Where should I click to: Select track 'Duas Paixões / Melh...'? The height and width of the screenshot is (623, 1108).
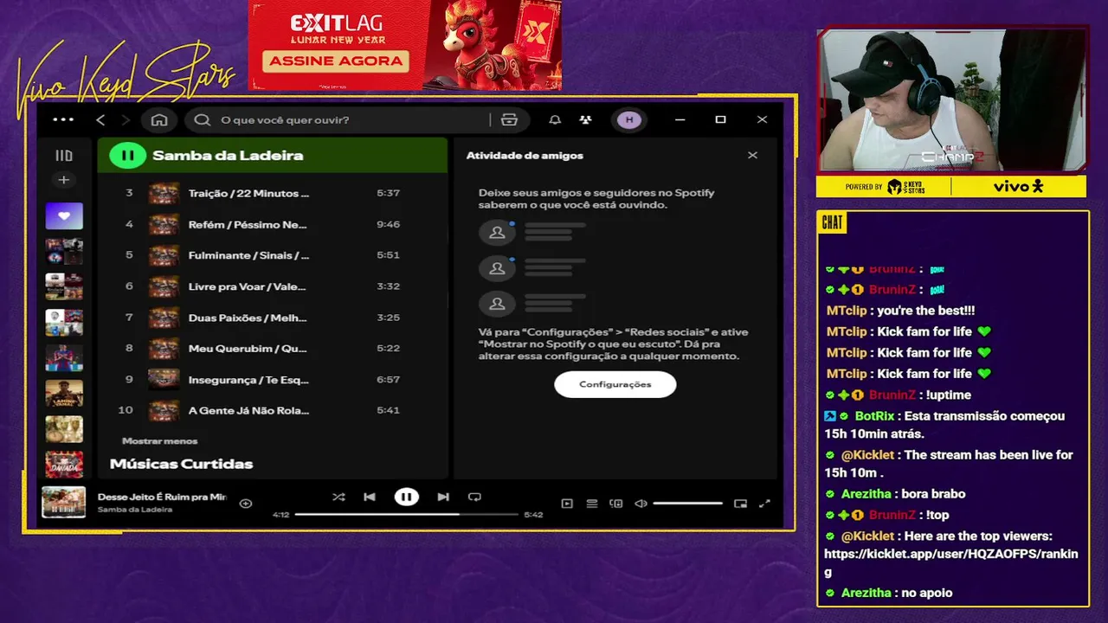(248, 318)
